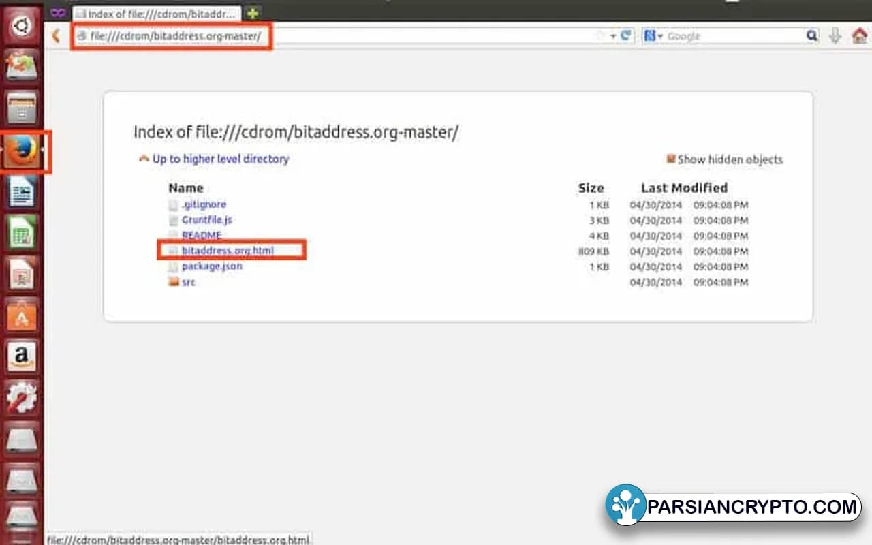The image size is (872, 545).
Task: Click the 3 KB size of Gruntfile.js
Action: point(599,220)
